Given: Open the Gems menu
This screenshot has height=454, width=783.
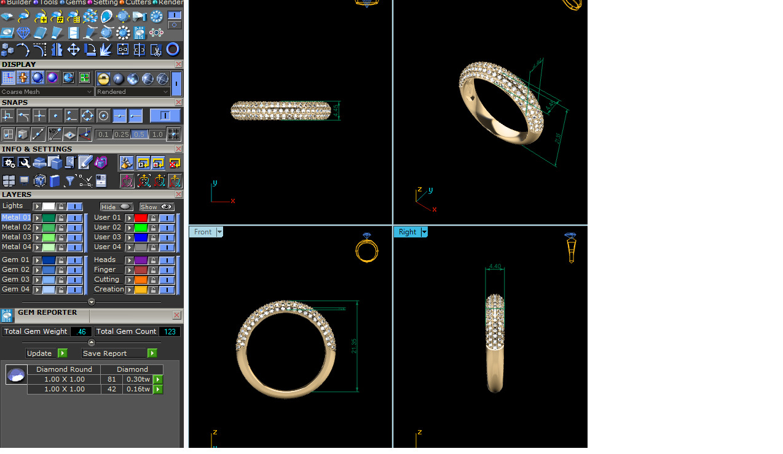Looking at the screenshot, I should point(73,2).
